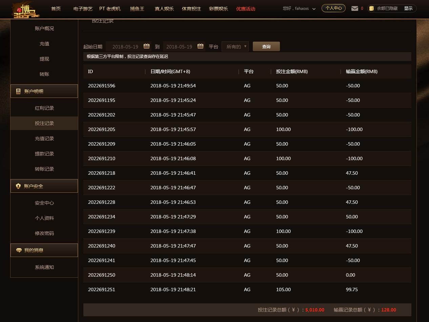Open 电子游艺 menu item

pos(83,9)
